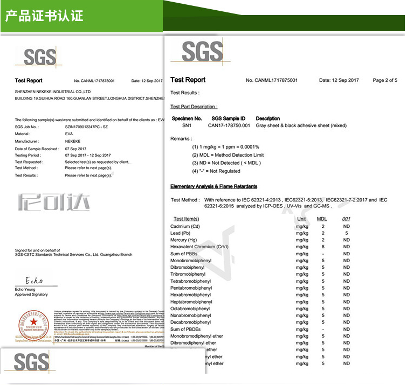
Task: Click the 'Pentabromobiphenyl' row label
Action: pyautogui.click(x=191, y=288)
